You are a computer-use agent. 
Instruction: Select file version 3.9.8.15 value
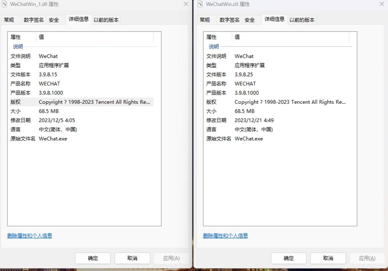click(x=48, y=75)
